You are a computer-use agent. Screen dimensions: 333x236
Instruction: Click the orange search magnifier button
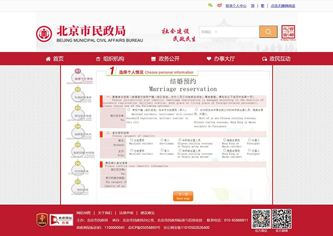click(268, 32)
